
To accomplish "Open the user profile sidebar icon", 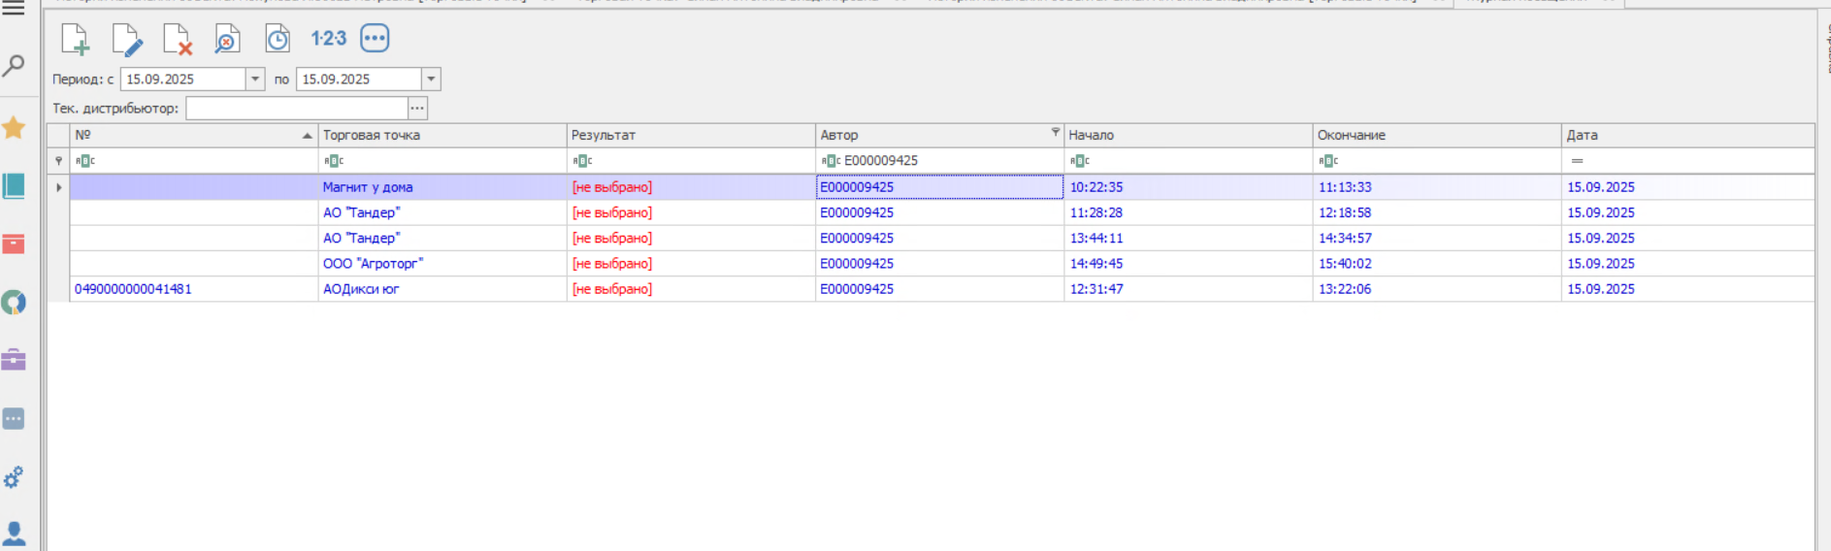I will click(14, 534).
